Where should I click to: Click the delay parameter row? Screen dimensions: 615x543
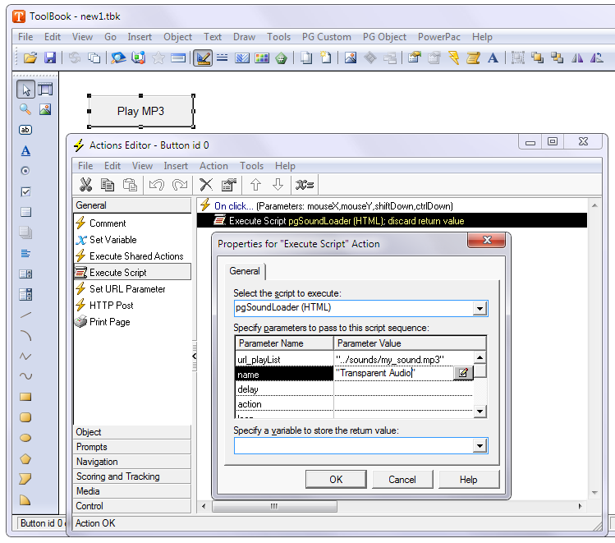click(354, 389)
